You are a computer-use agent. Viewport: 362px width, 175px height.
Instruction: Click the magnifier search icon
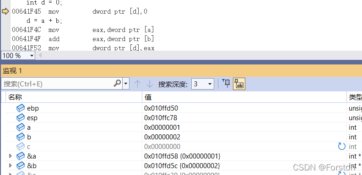click(118, 84)
